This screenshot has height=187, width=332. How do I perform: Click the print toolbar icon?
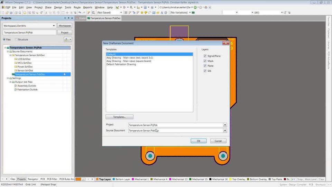point(16,13)
